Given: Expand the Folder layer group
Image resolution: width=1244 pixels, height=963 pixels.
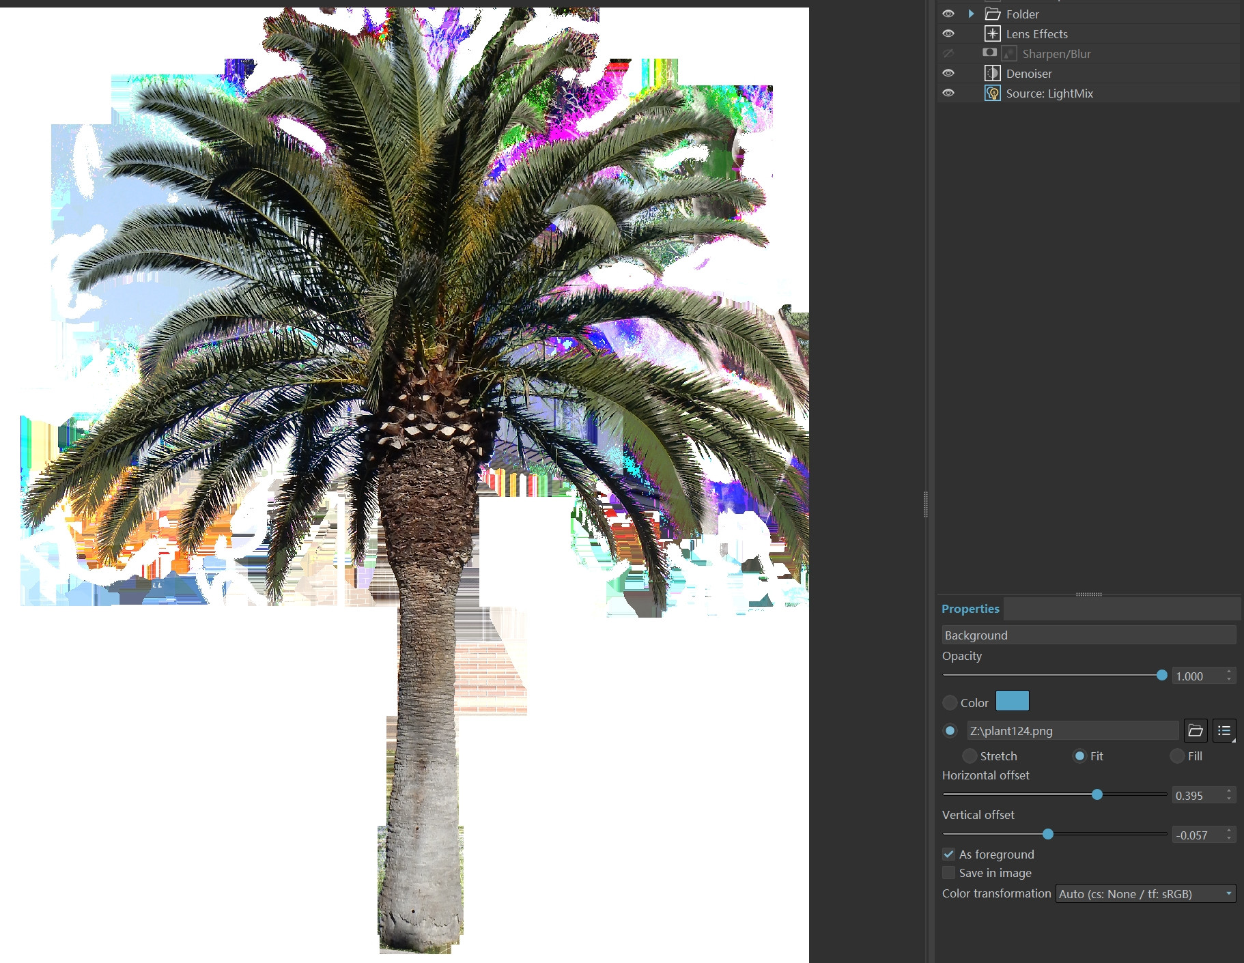Looking at the screenshot, I should pos(971,14).
